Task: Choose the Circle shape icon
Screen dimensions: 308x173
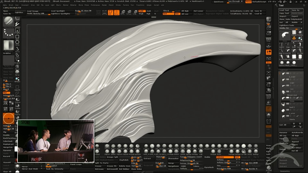Action: tap(17, 43)
